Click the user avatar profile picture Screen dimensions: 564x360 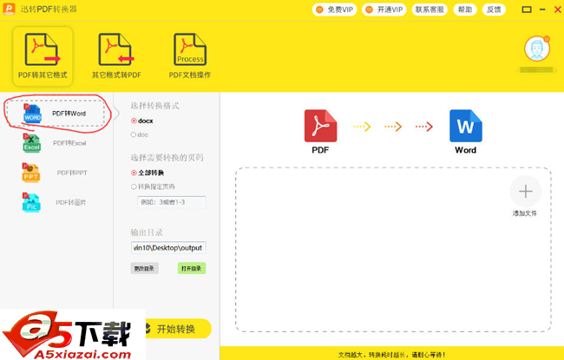point(536,49)
